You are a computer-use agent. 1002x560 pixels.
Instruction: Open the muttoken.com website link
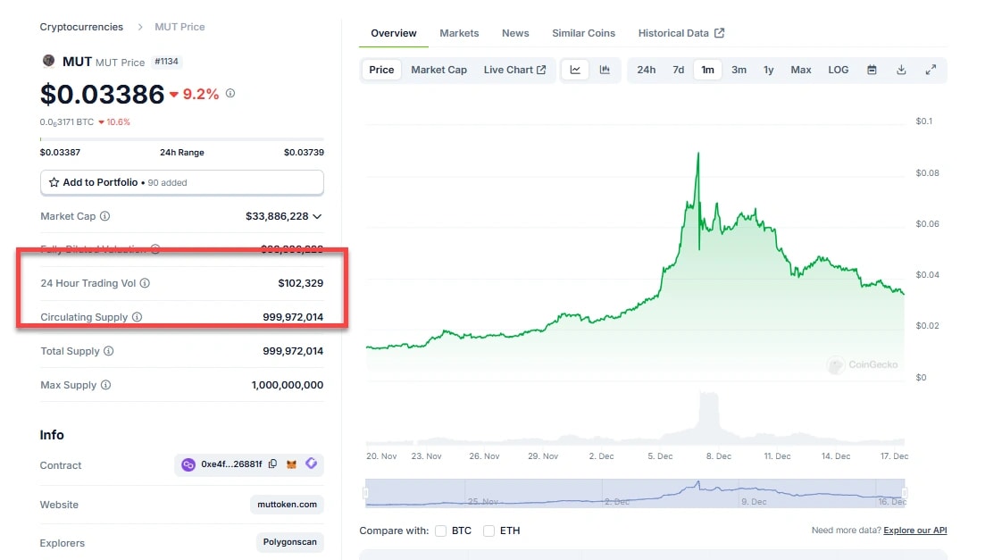pos(288,505)
